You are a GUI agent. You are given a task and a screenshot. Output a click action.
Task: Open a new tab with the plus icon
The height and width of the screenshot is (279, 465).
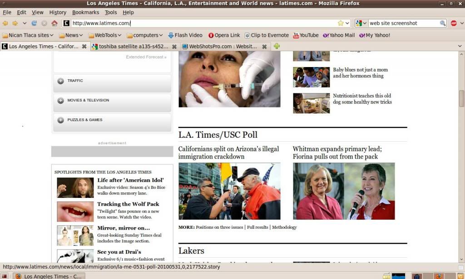[277, 46]
